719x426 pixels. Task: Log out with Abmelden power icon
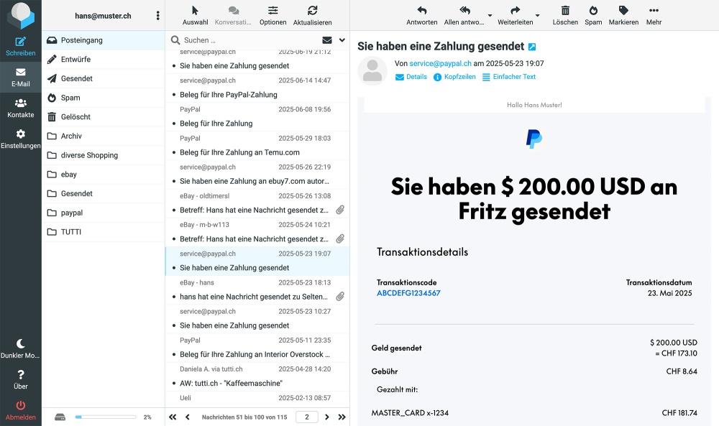(21, 410)
